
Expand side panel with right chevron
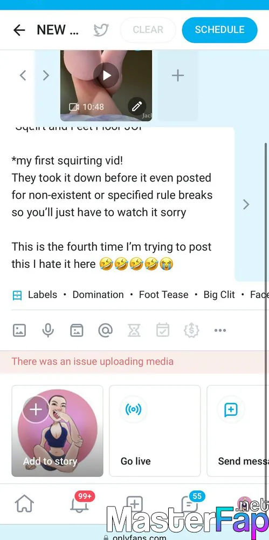coord(246,205)
